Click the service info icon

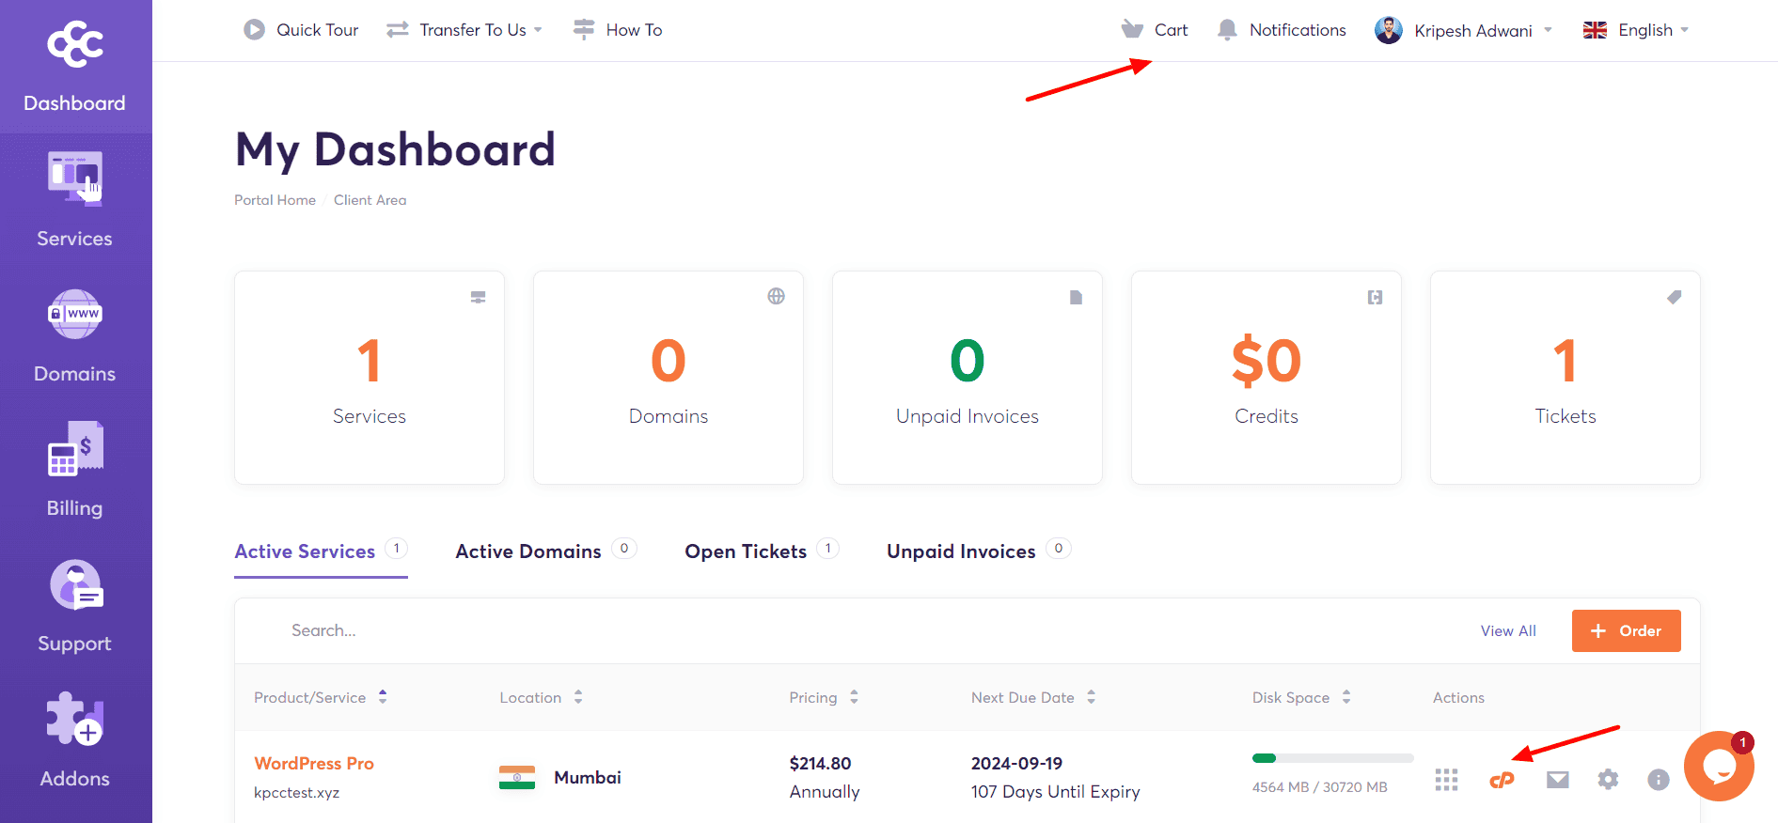(1658, 780)
